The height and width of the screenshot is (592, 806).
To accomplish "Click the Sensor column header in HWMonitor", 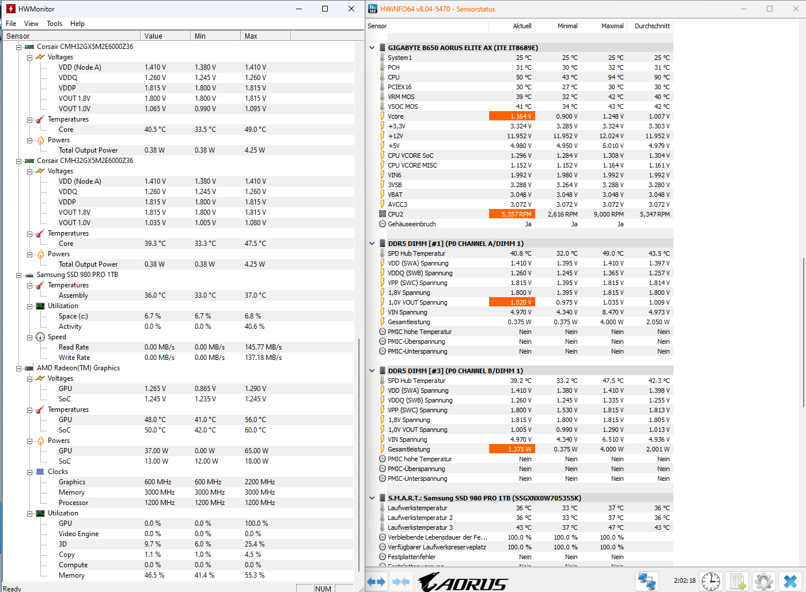I will click(x=71, y=36).
